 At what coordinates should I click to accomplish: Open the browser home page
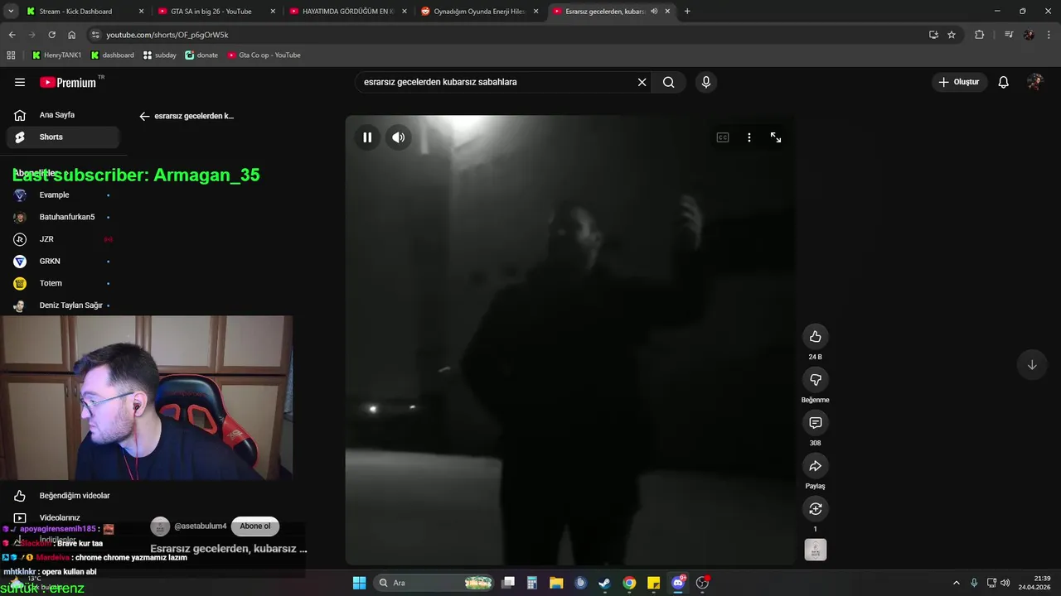click(x=71, y=35)
